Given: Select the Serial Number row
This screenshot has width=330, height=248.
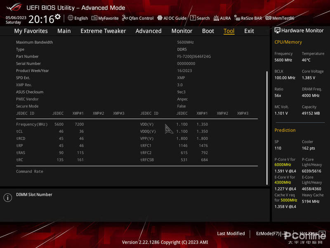Looking at the screenshot, I should click(x=137, y=64).
